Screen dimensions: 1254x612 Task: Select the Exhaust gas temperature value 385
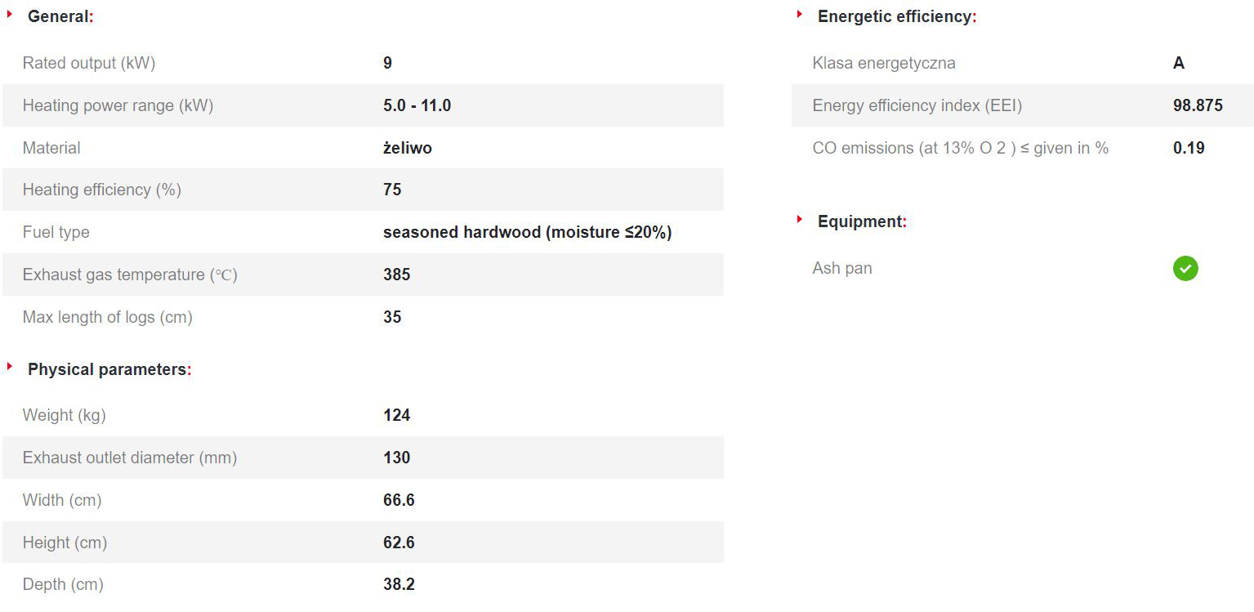[397, 275]
